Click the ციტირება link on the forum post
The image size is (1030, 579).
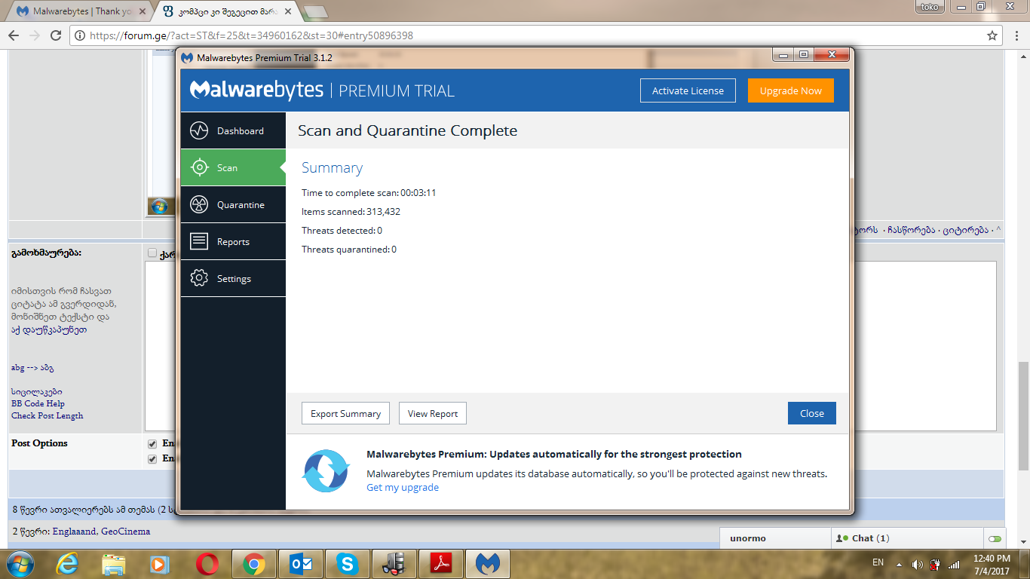pyautogui.click(x=965, y=230)
